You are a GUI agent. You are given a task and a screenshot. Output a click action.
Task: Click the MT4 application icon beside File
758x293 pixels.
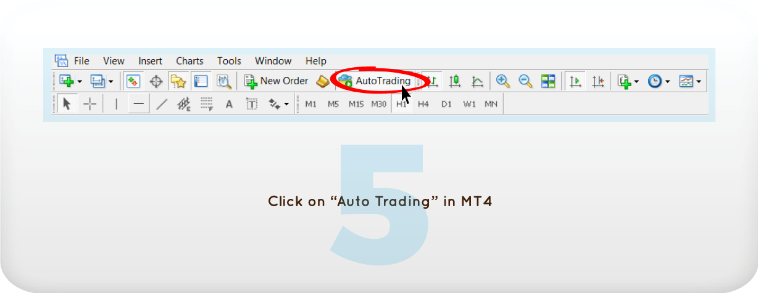tap(61, 60)
